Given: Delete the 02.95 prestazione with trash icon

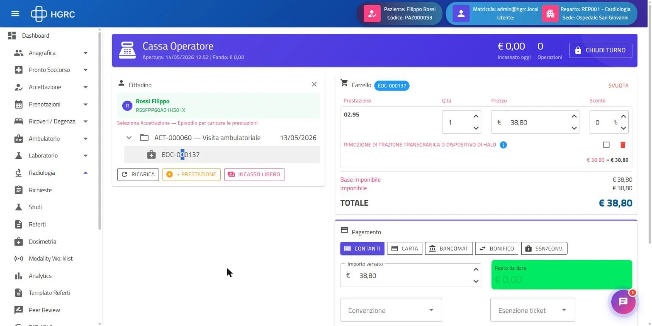Looking at the screenshot, I should coord(623,145).
